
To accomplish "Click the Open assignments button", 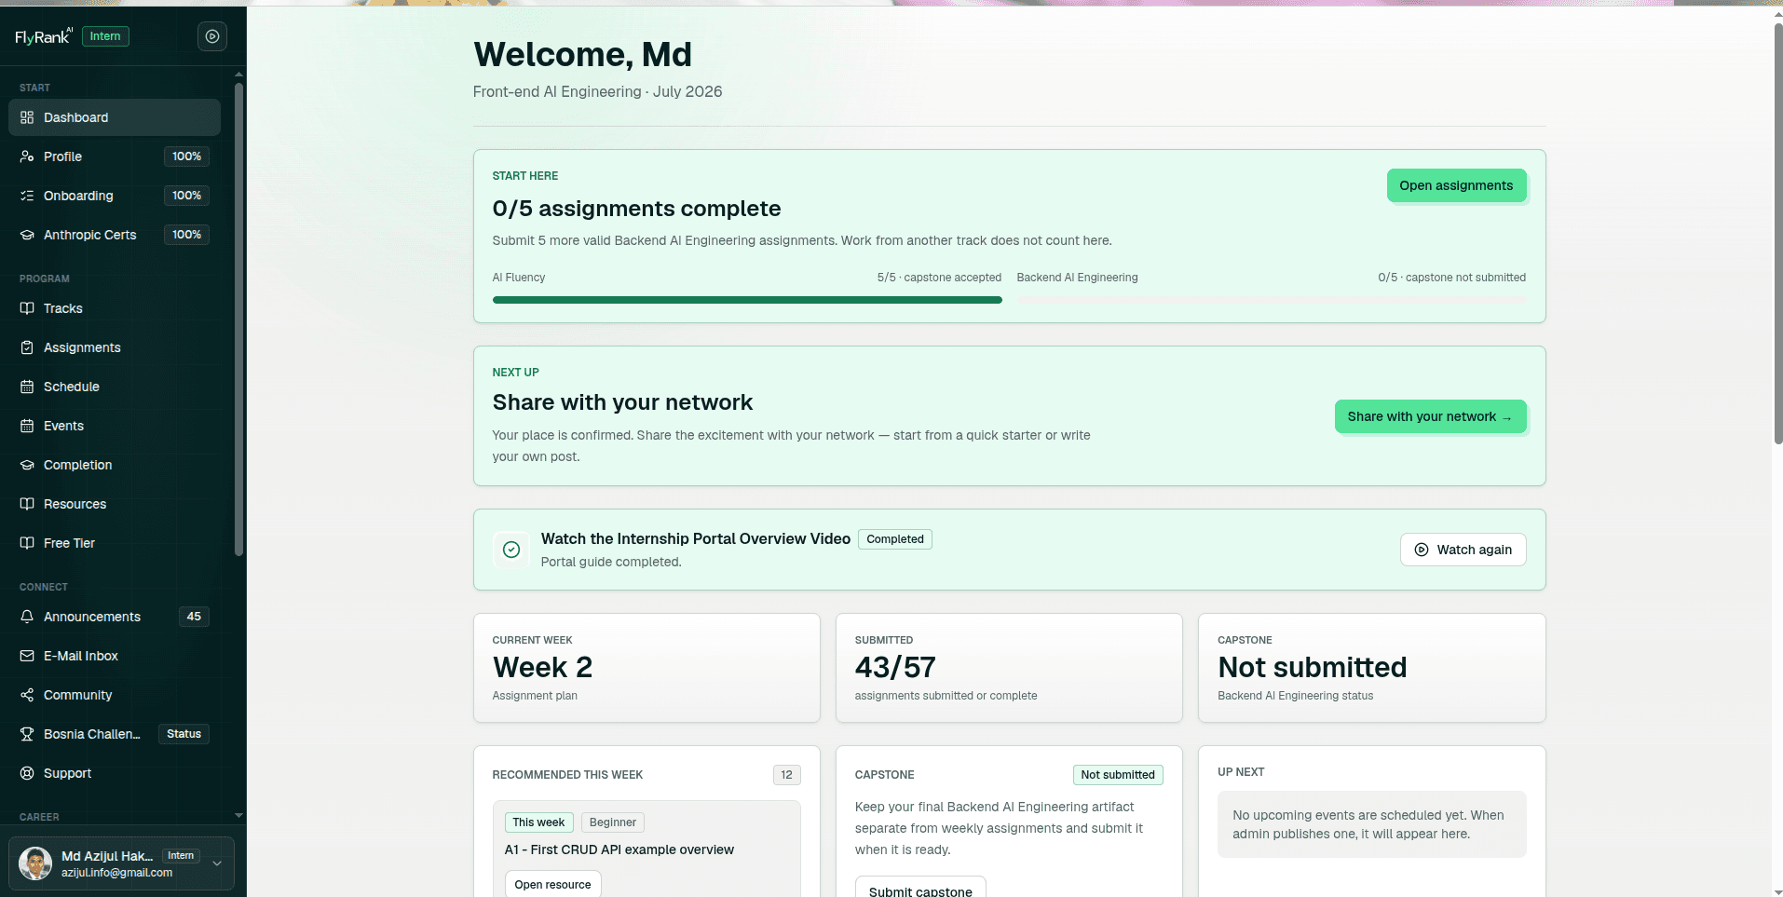I will [1456, 185].
